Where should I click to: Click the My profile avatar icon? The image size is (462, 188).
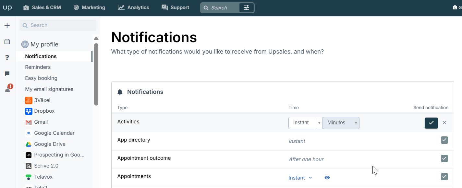click(x=25, y=44)
